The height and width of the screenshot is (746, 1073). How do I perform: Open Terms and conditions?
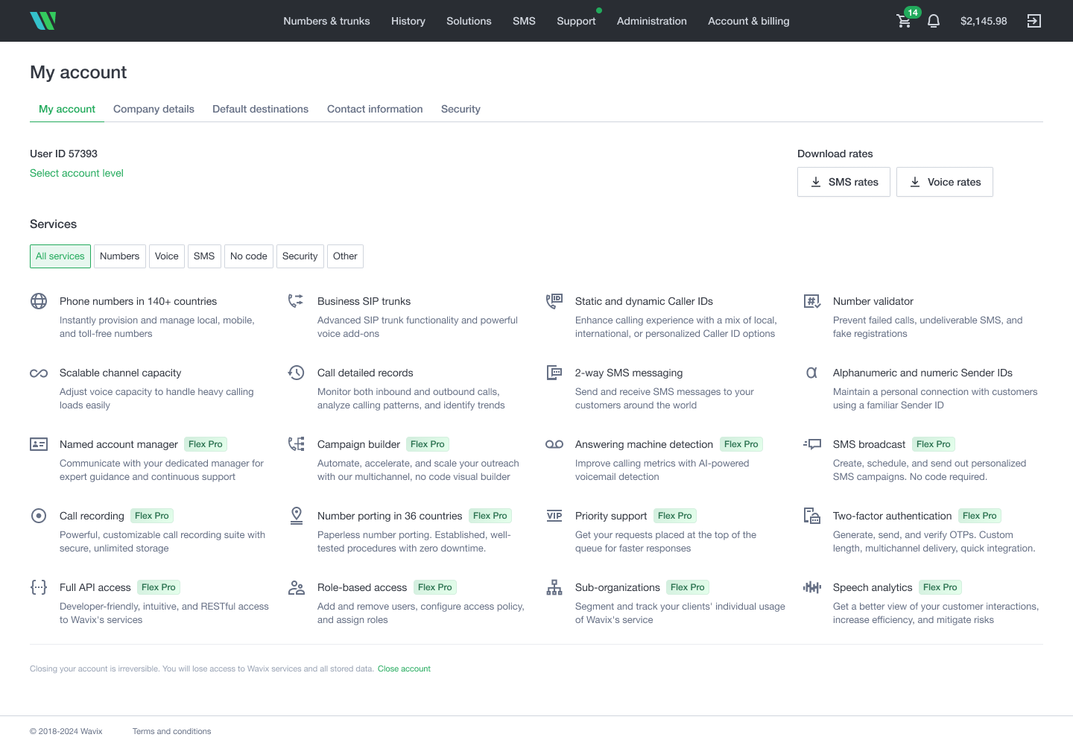click(x=171, y=731)
